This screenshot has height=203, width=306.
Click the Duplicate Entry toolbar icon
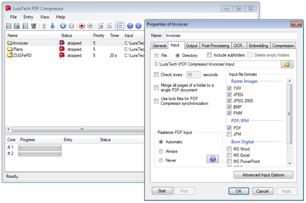(25, 26)
